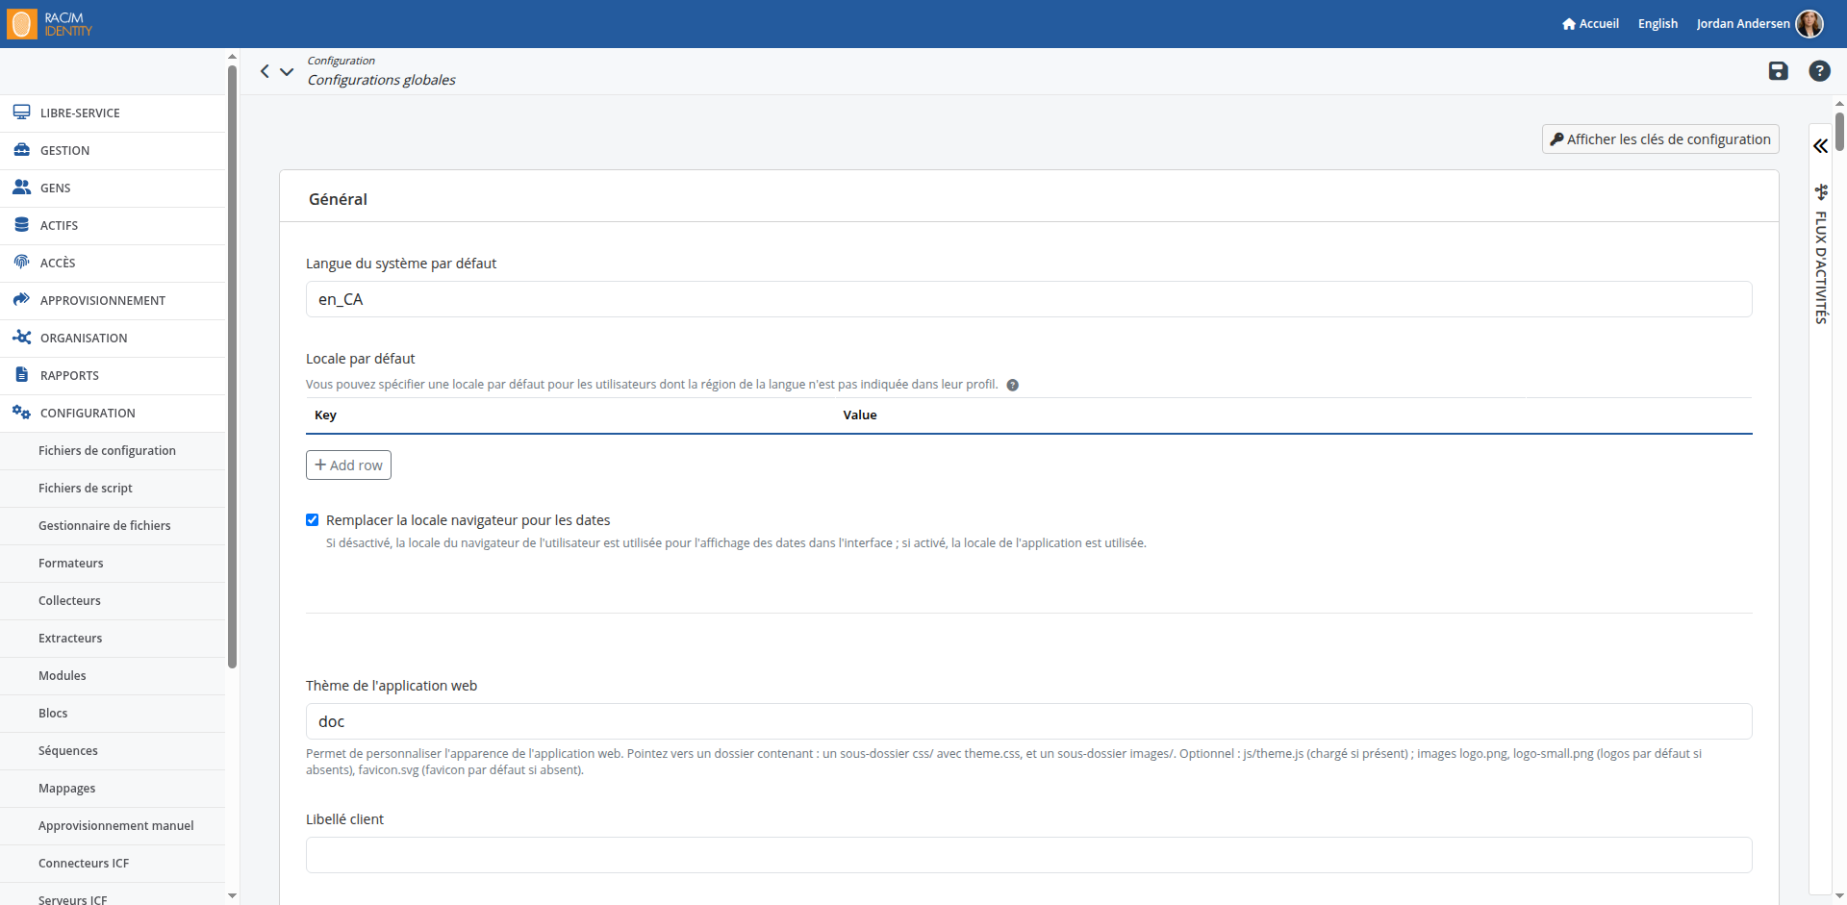Go back with the left chevron
This screenshot has height=905, width=1847.
pos(265,71)
